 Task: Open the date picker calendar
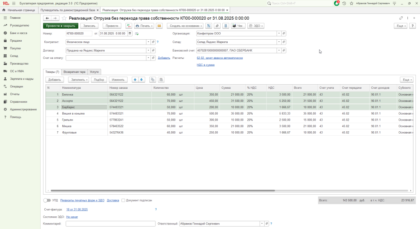[x=130, y=34]
